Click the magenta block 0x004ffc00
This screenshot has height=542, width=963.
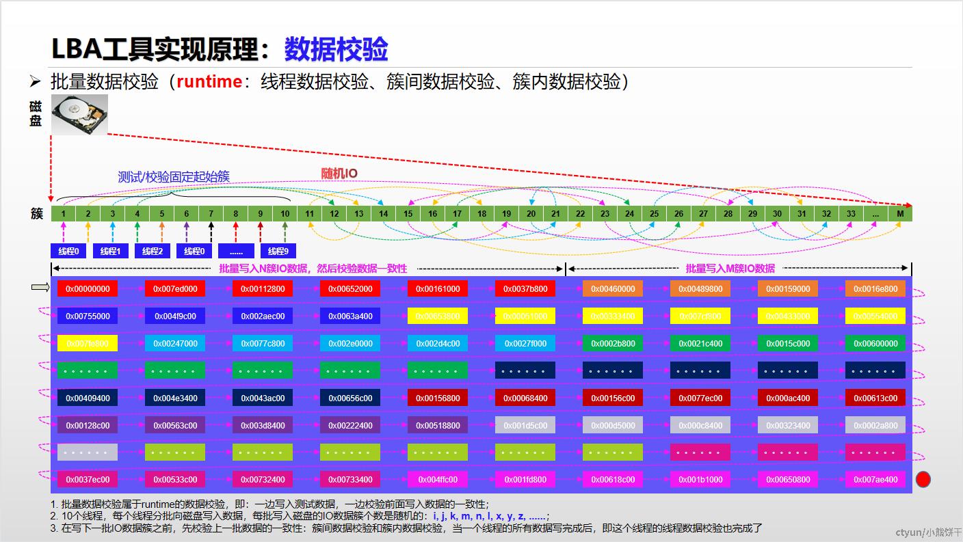[438, 479]
